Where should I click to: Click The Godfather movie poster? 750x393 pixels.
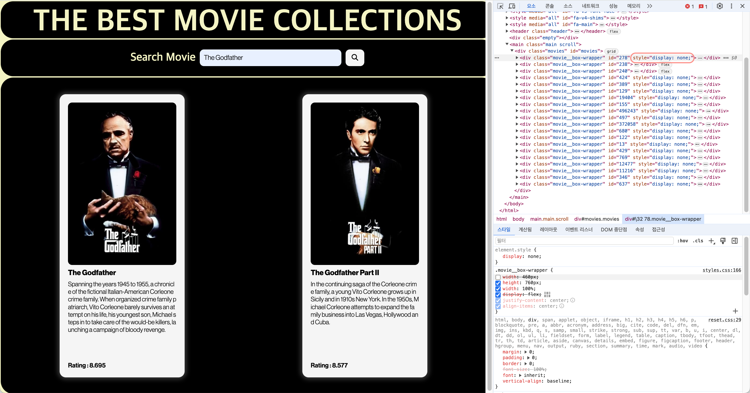click(x=122, y=183)
